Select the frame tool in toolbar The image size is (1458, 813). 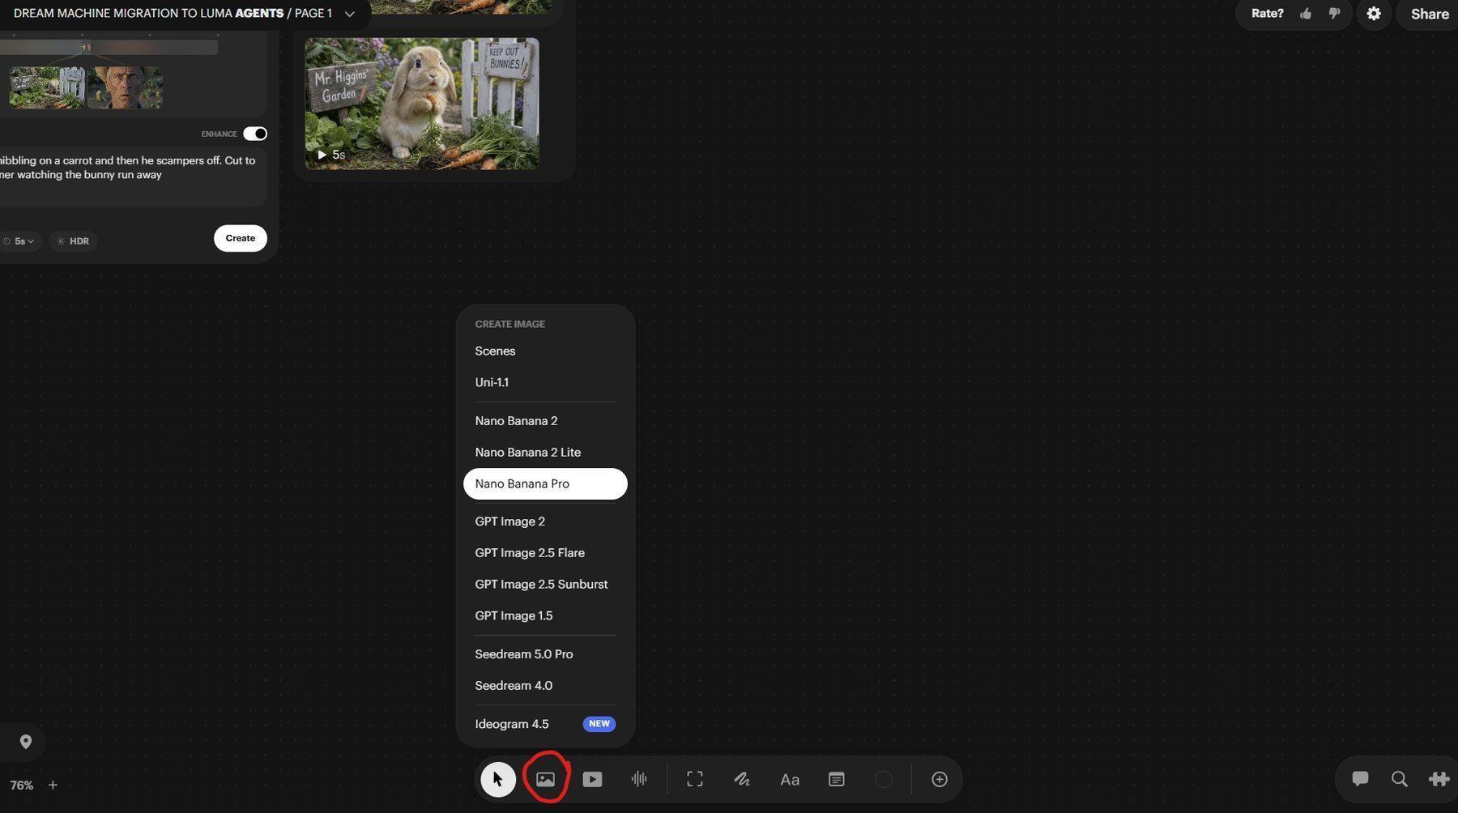(695, 779)
